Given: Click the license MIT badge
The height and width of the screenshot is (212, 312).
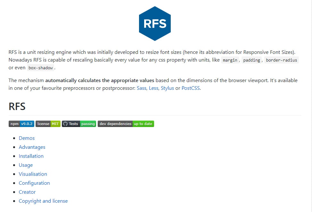Looking at the screenshot, I should point(48,124).
